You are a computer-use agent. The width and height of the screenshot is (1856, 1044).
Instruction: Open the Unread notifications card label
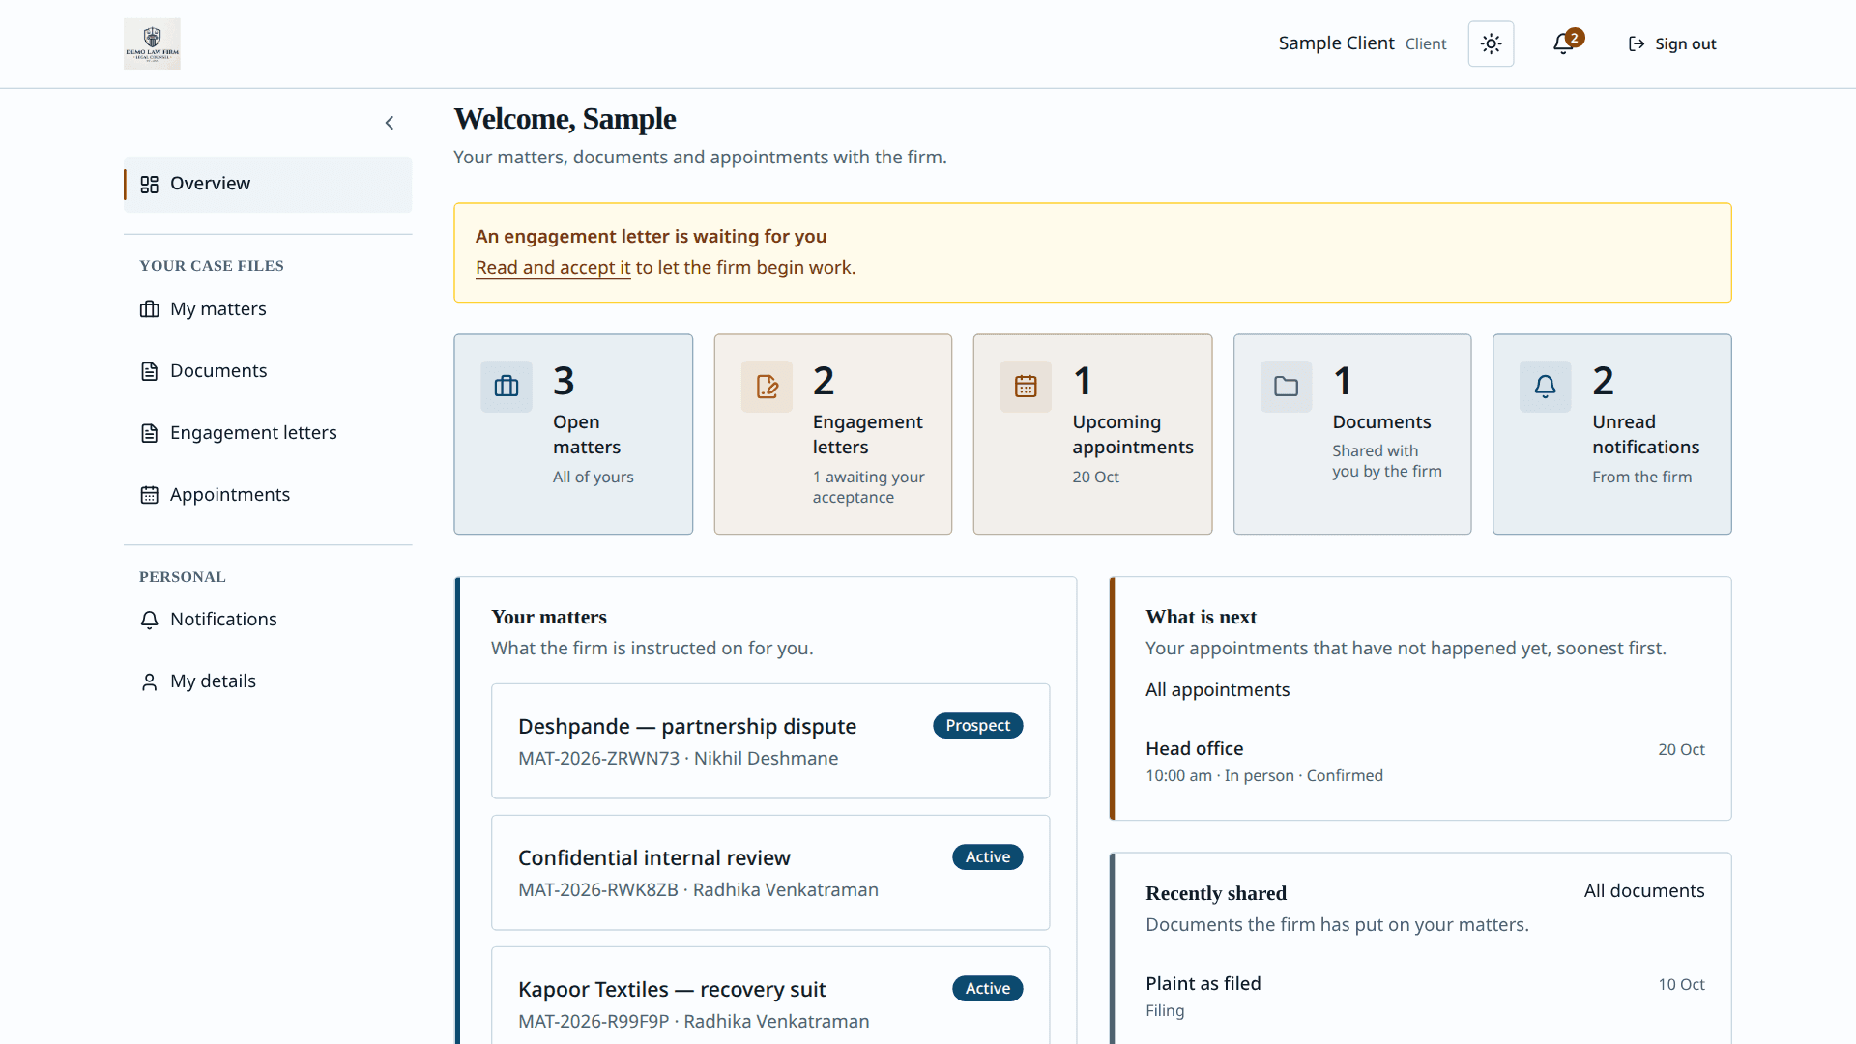click(x=1645, y=435)
